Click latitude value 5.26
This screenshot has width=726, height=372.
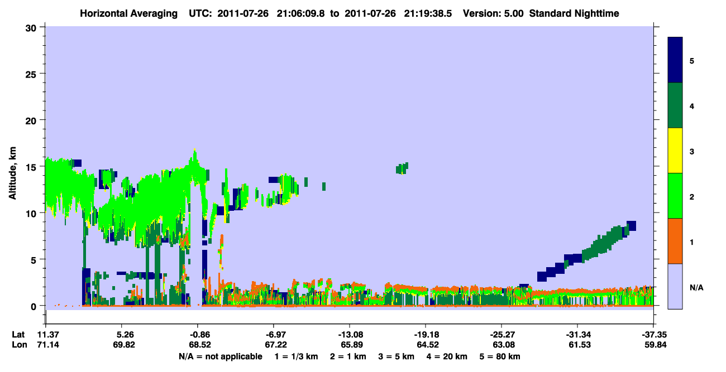pyautogui.click(x=122, y=335)
